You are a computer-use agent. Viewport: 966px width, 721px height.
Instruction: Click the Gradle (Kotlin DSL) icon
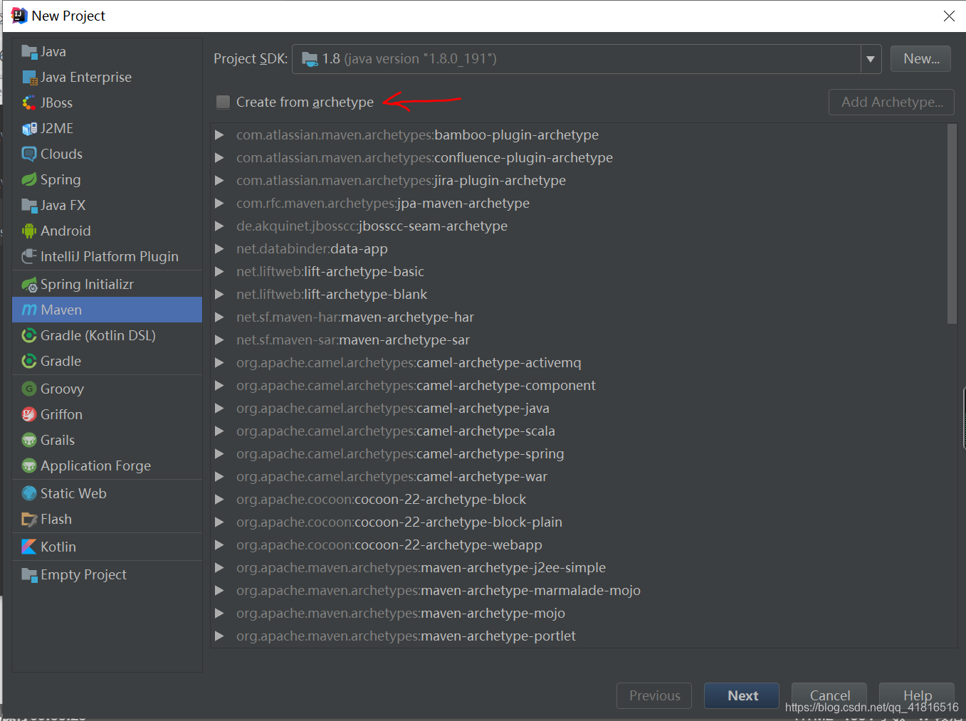click(29, 335)
